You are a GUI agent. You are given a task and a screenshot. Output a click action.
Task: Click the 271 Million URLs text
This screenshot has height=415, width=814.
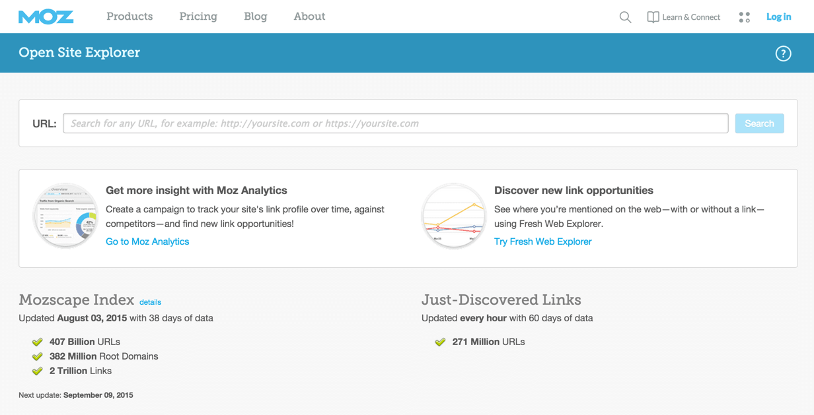tap(488, 342)
